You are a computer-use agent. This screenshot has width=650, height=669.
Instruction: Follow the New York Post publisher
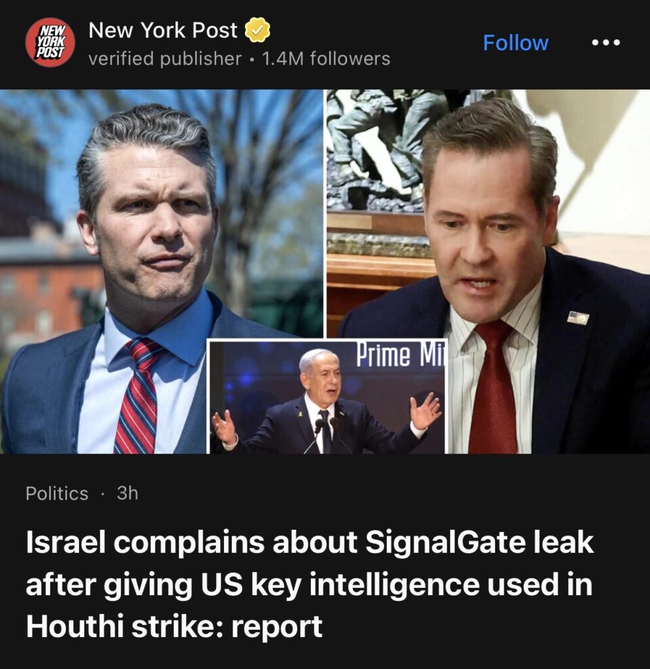(x=515, y=42)
